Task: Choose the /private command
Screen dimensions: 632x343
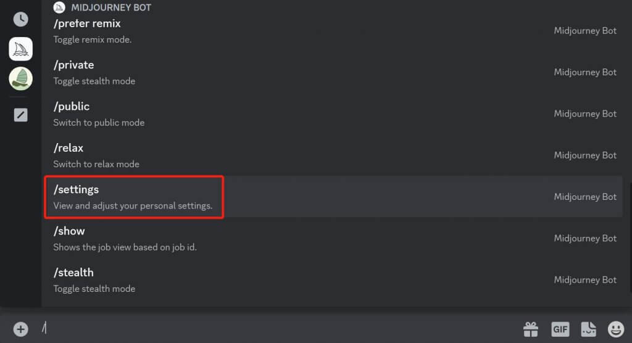Action: tap(333, 73)
